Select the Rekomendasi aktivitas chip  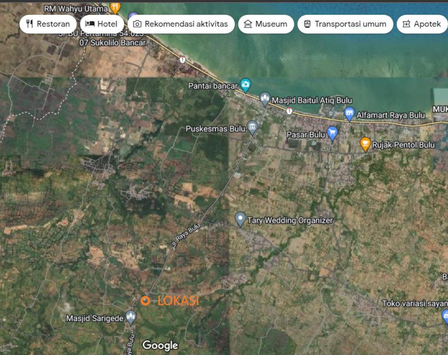pos(181,24)
